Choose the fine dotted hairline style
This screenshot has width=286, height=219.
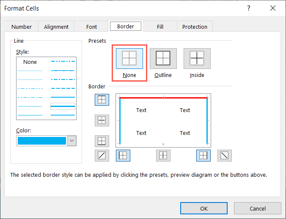click(x=30, y=71)
